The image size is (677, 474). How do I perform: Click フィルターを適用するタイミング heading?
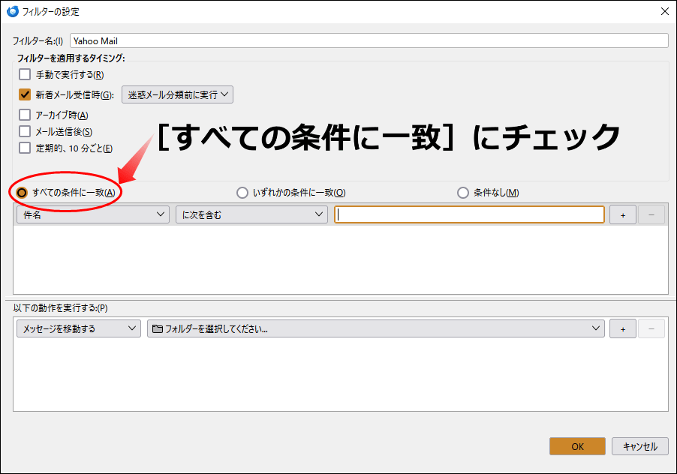[x=71, y=58]
